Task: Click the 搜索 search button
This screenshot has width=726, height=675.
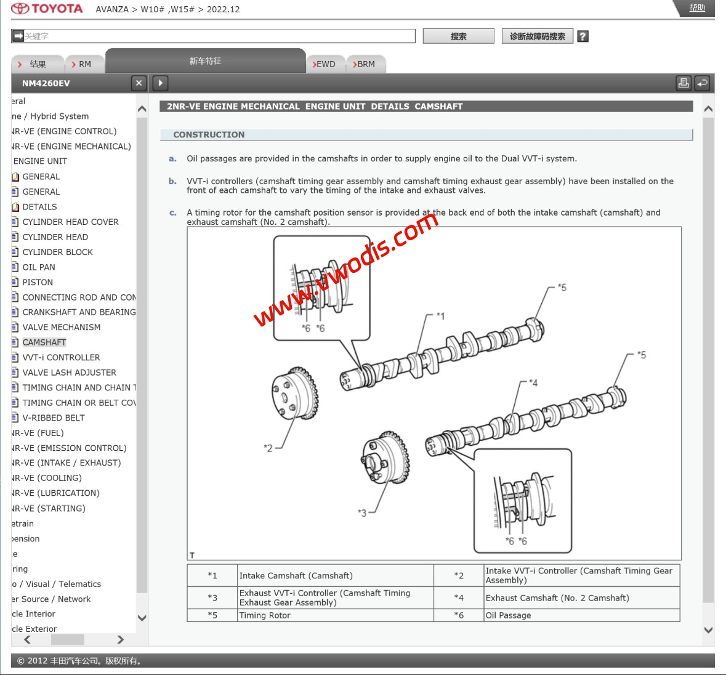Action: (x=458, y=36)
